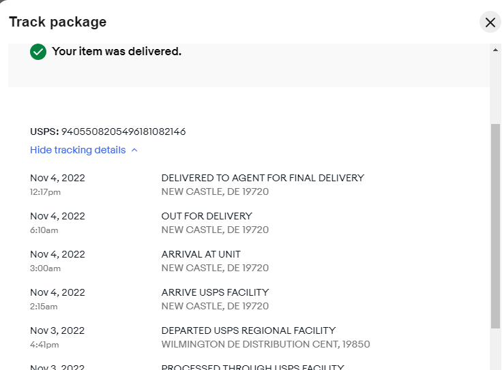The width and height of the screenshot is (502, 370).
Task: Close the Track package dialog
Action: (490, 22)
